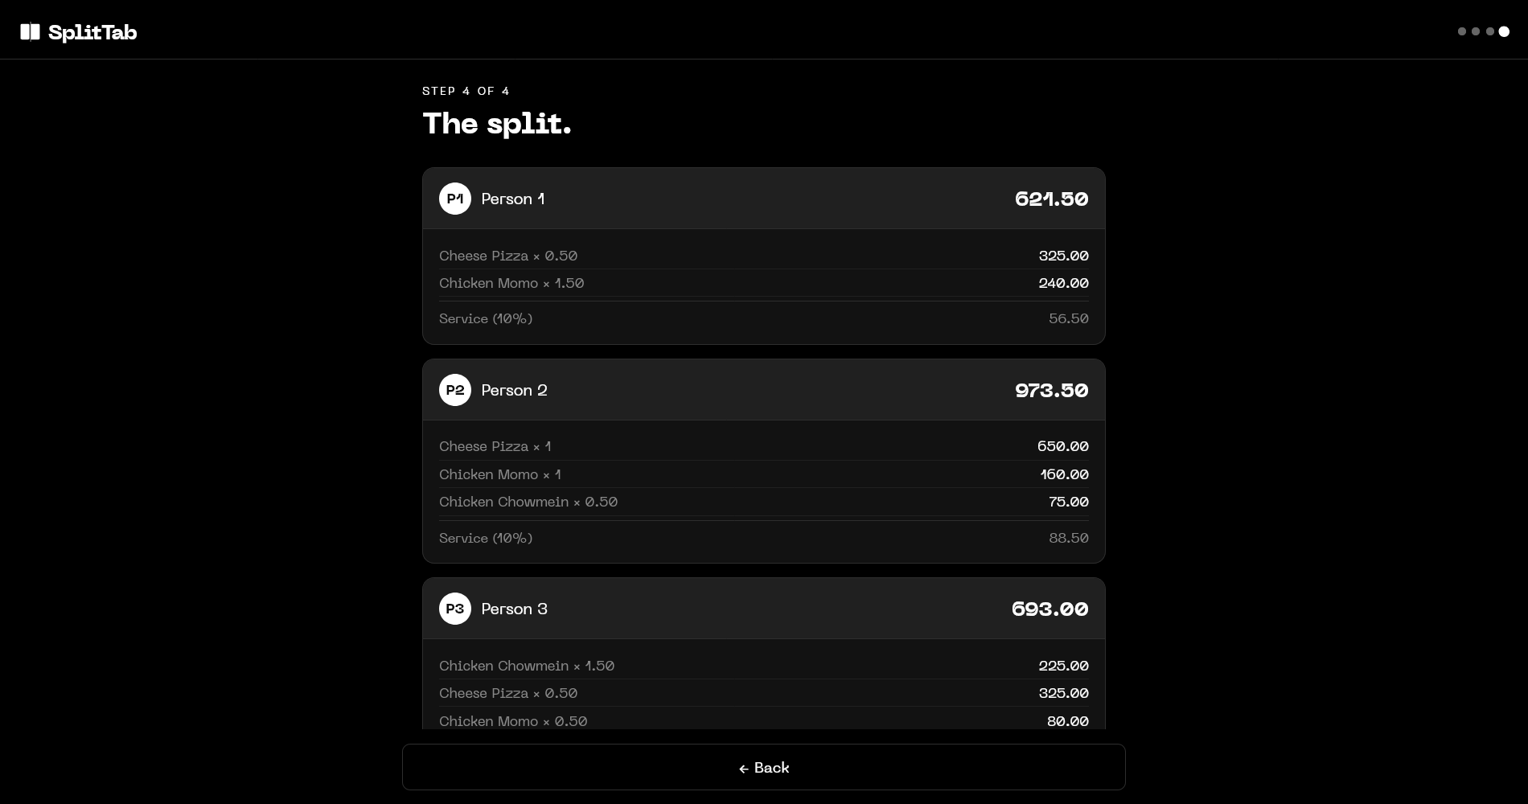Select the P2 avatar badge for Person 2
The image size is (1528, 804).
coord(455,390)
